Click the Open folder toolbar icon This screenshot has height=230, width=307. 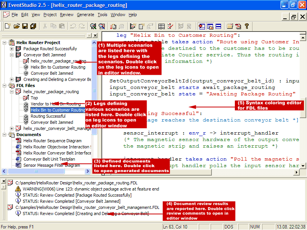coord(17,26)
